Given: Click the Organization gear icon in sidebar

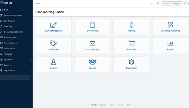Looking at the screenshot, I should click(x=1, y=70).
